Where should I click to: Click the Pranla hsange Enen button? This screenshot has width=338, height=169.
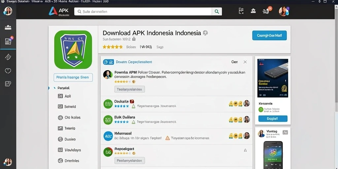click(73, 77)
